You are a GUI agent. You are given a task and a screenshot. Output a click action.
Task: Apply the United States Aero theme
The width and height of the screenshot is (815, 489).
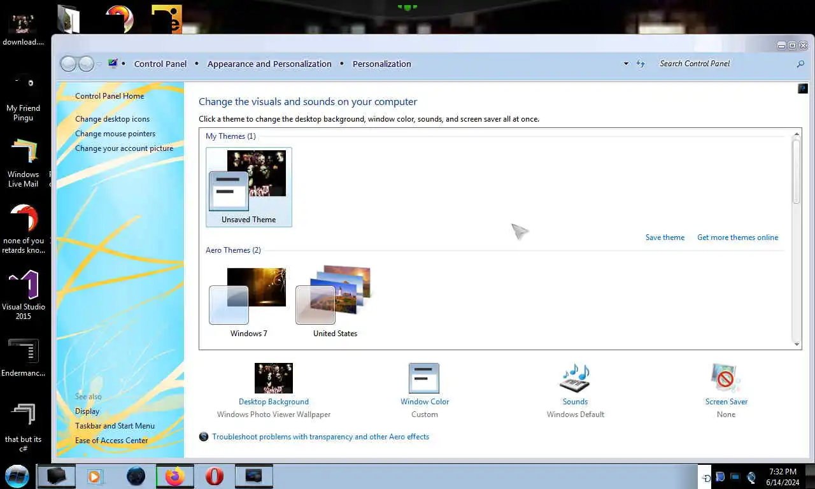coord(335,302)
